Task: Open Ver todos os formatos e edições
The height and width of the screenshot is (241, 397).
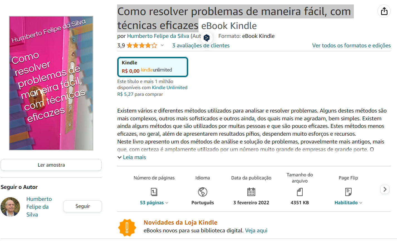Action: 351,45
